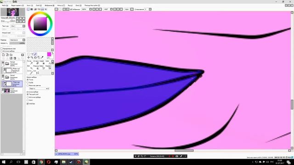Show the HSV slider panel icon

tap(35, 9)
